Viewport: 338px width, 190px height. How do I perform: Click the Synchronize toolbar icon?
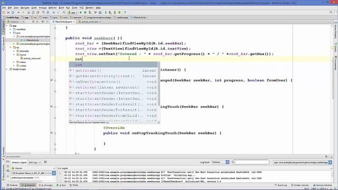[13, 13]
